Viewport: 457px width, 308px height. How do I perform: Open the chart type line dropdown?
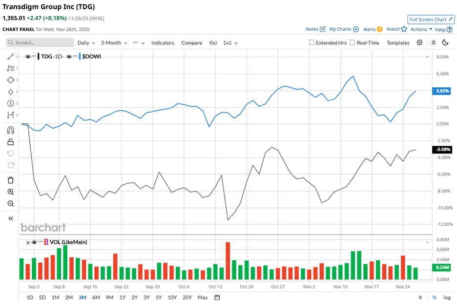(139, 43)
